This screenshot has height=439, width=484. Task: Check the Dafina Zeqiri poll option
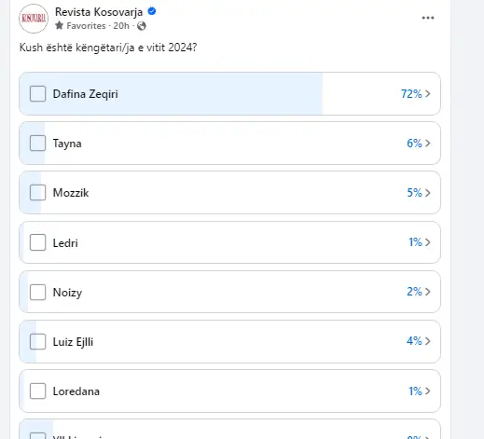[x=37, y=94]
